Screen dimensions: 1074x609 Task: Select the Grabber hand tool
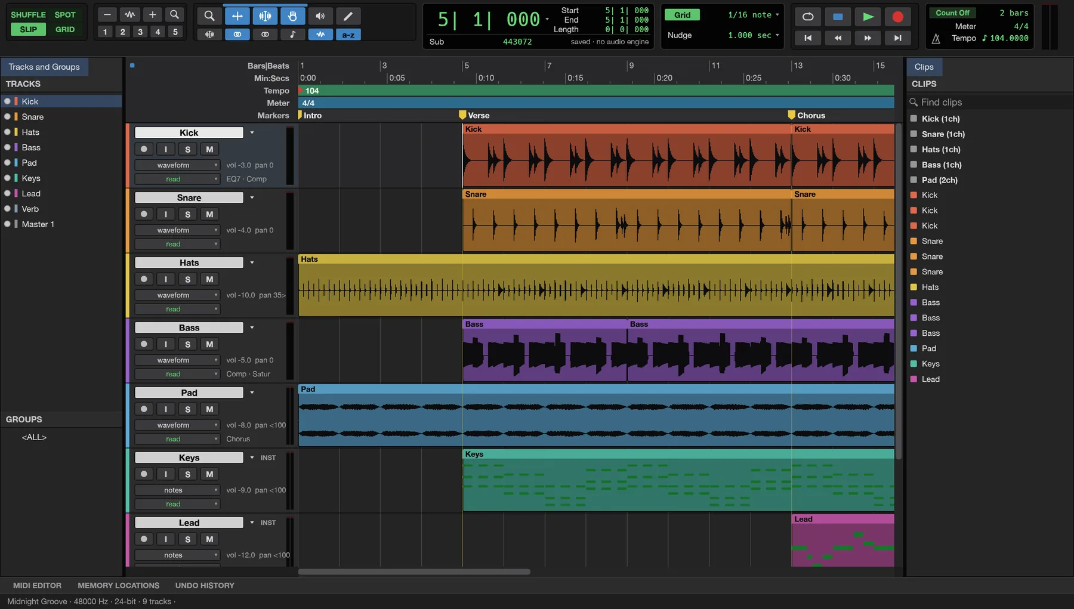[x=292, y=16]
